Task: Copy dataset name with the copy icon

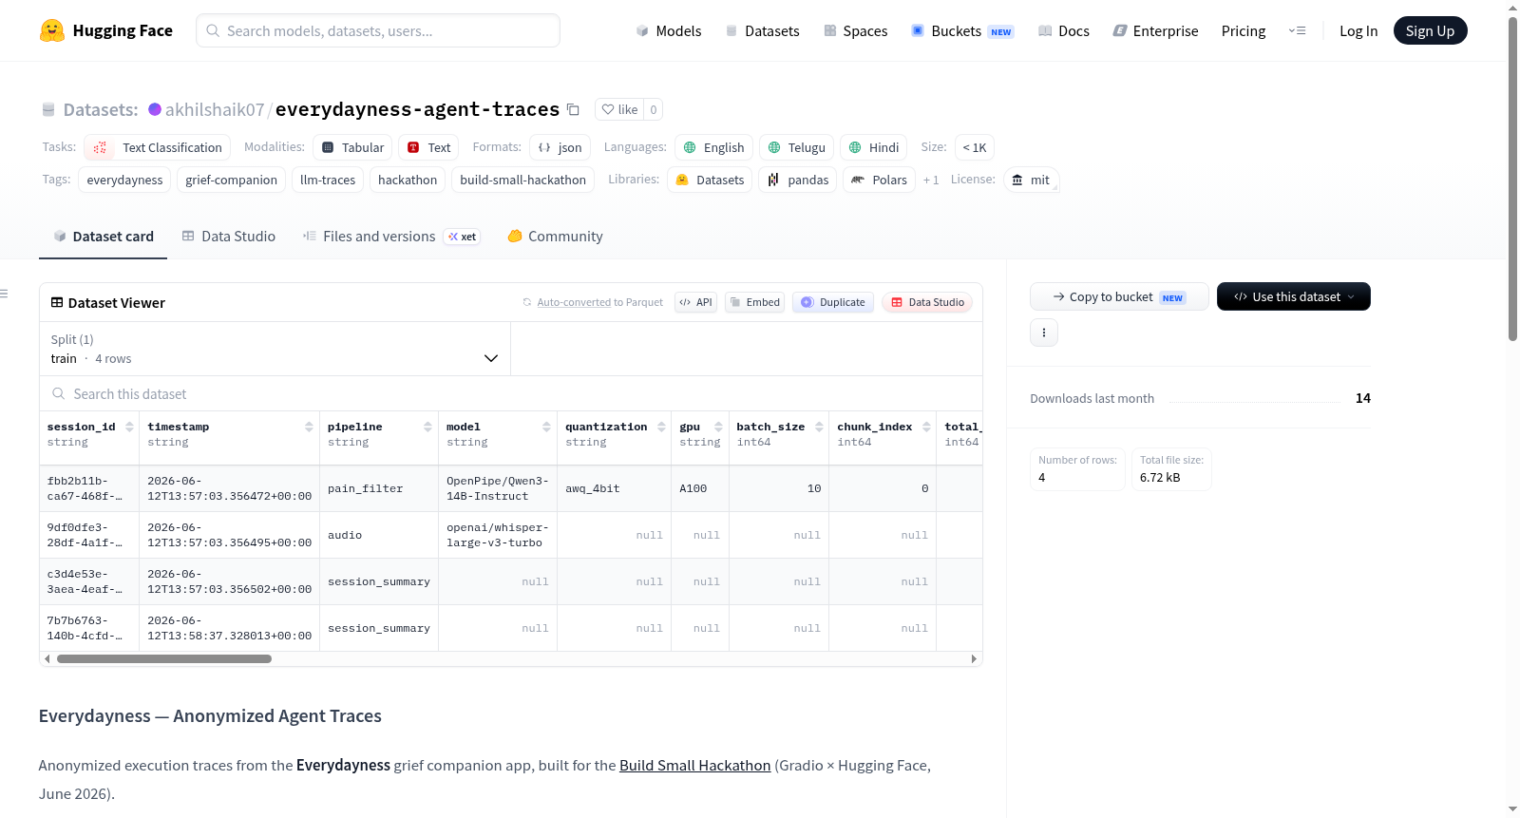Action: [x=573, y=109]
